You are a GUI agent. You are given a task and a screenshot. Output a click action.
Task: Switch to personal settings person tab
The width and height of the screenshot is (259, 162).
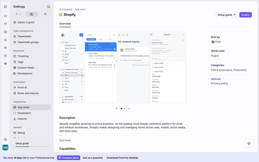pyautogui.click(x=45, y=14)
